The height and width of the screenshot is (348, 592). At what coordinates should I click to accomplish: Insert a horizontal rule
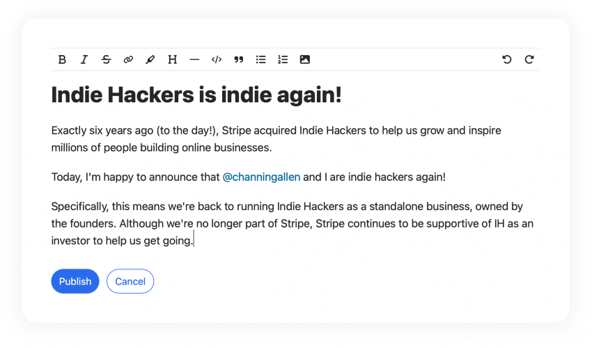coord(194,60)
